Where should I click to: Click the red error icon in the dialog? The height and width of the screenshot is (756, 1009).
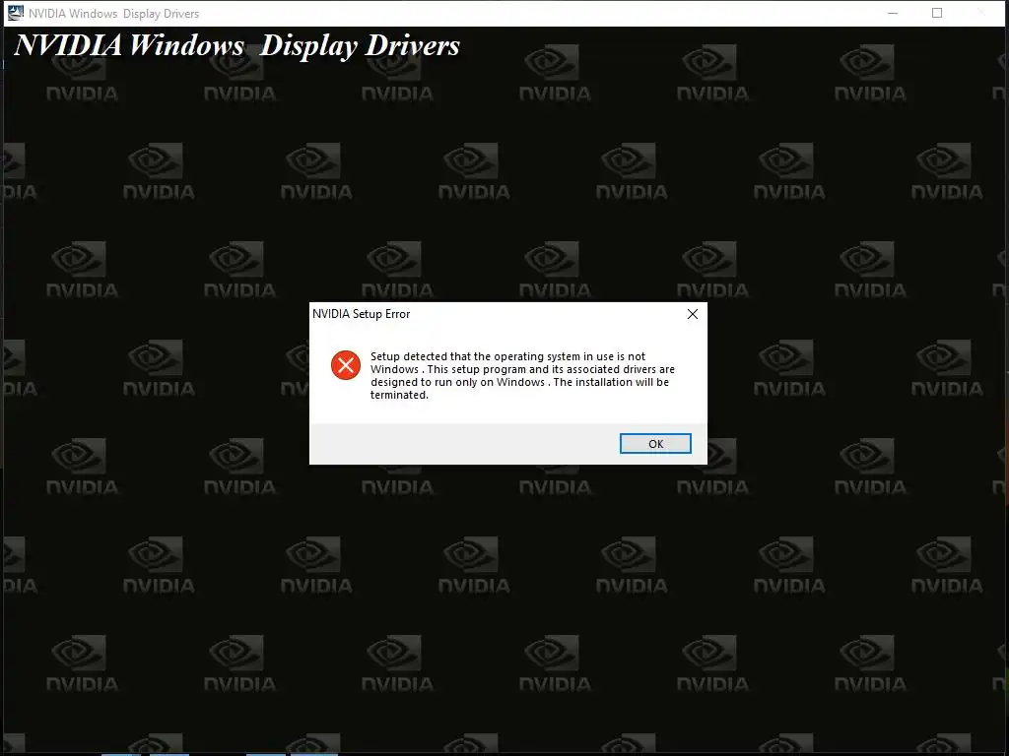tap(346, 365)
